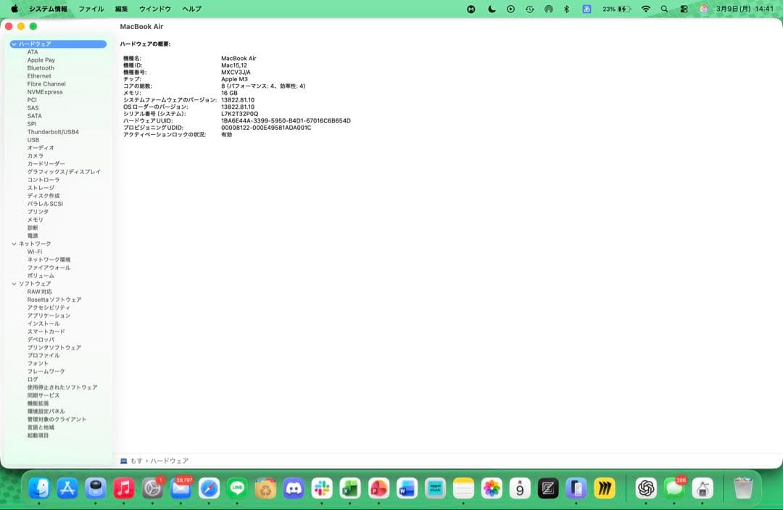Screen dimensions: 783x510
Task: Open ChatGPT from the Dock
Action: 646,488
